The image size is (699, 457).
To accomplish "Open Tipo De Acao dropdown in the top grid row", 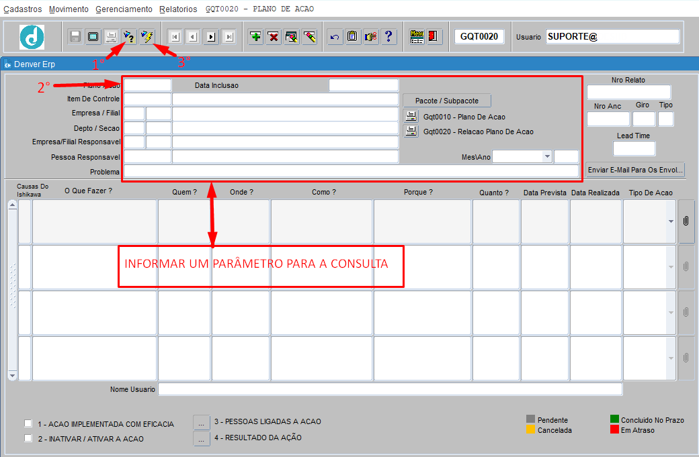I will coord(671,221).
